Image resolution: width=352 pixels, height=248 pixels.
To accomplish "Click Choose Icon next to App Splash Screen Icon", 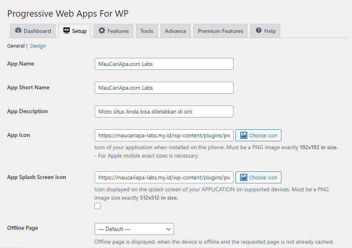I will pyautogui.click(x=258, y=177).
